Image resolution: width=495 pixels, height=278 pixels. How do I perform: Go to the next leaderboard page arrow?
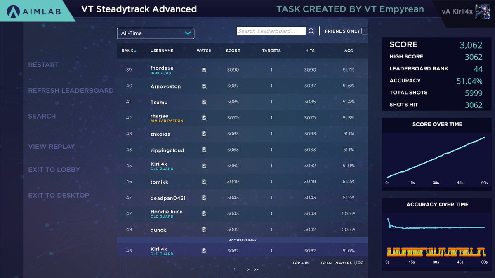pos(248,269)
